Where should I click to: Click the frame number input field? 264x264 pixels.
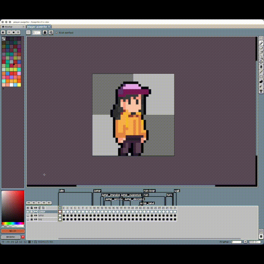coord(236,242)
